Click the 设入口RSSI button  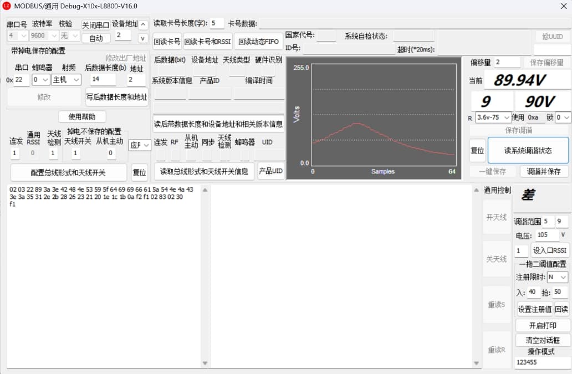coord(550,250)
